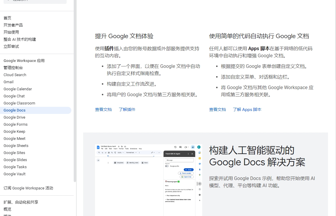Open version history via the clock icon
The width and height of the screenshot is (336, 216).
tap(175, 147)
